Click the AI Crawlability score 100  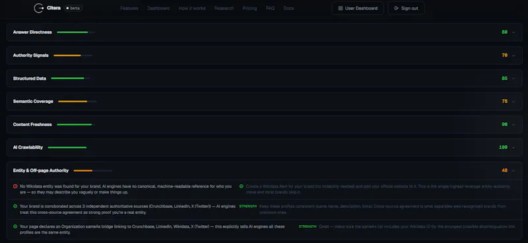pos(503,148)
